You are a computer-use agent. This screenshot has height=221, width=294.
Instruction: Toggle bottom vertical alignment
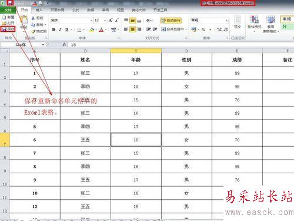click(139, 21)
